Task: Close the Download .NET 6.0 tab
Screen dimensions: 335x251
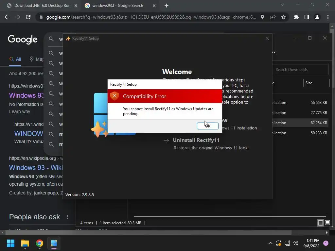Action: (76, 6)
